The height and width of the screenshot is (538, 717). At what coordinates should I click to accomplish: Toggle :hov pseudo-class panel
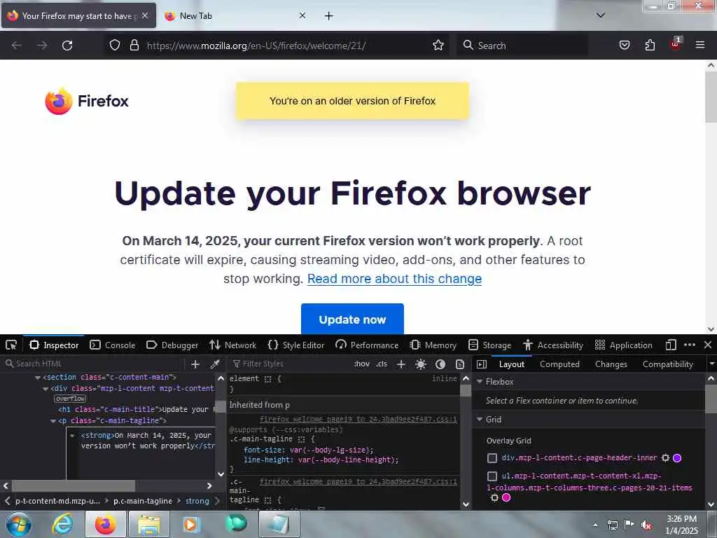click(362, 364)
